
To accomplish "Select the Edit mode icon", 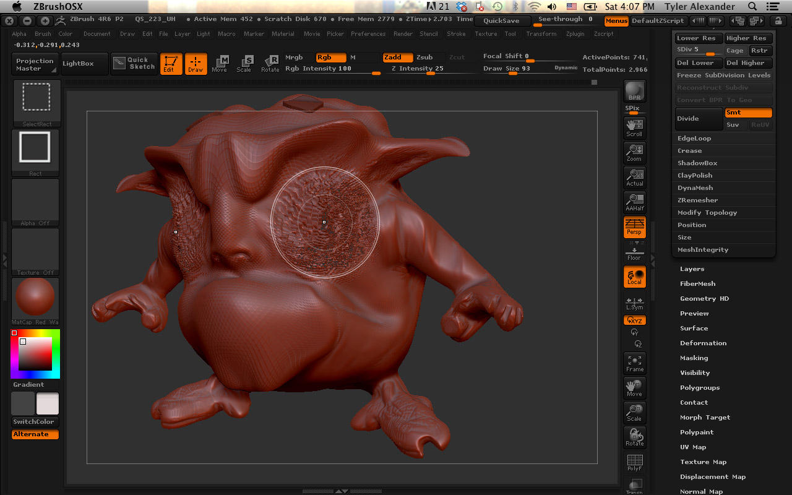I will 171,64.
